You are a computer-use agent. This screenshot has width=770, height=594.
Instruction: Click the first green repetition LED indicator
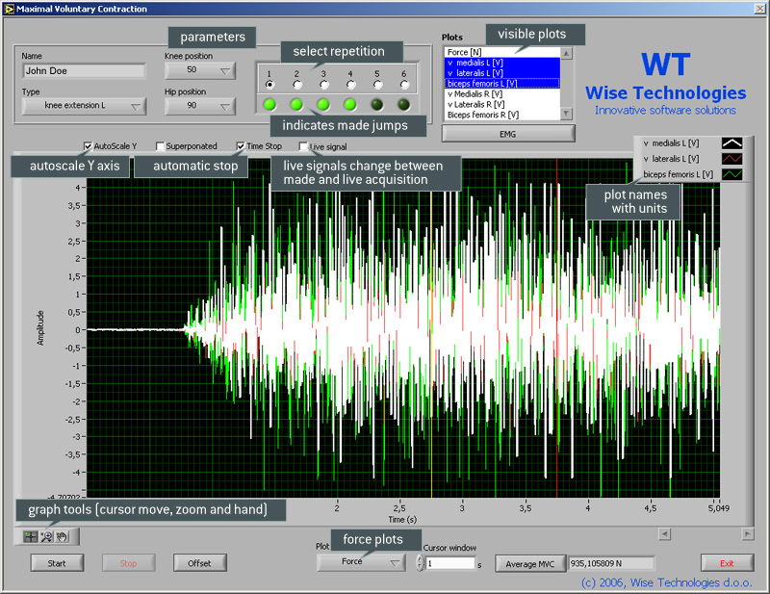click(x=269, y=104)
